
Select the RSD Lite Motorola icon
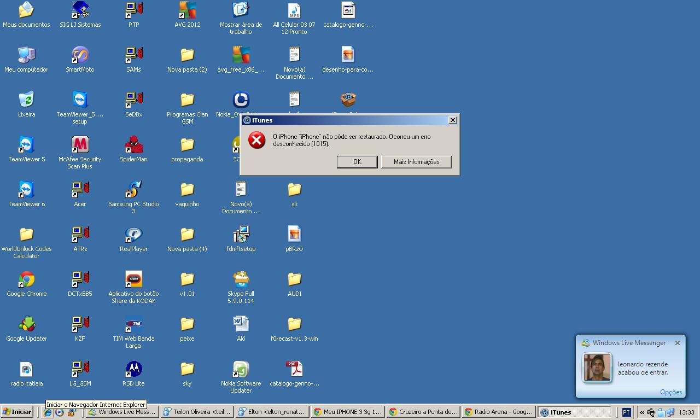click(x=133, y=369)
